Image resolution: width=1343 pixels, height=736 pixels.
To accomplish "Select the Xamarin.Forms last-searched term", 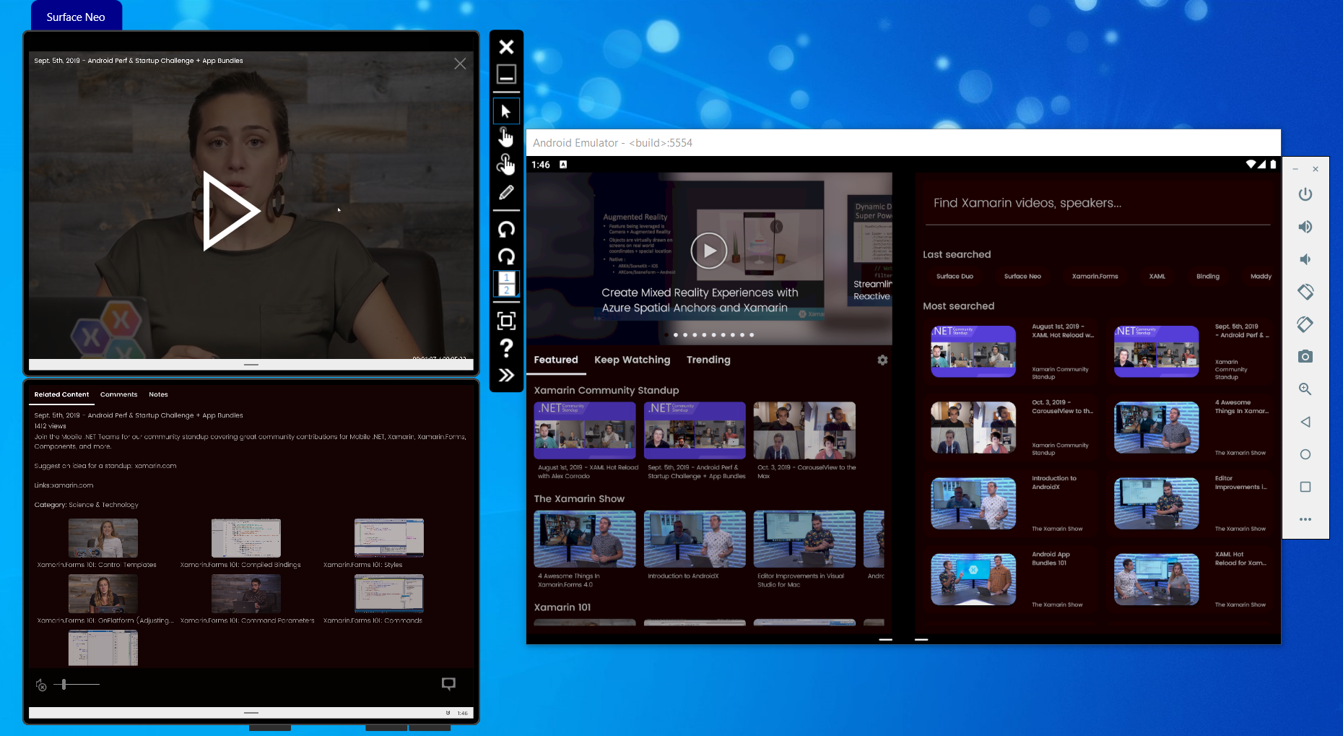I will 1095,277.
